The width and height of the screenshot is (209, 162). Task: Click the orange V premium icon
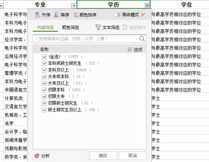coord(143,14)
